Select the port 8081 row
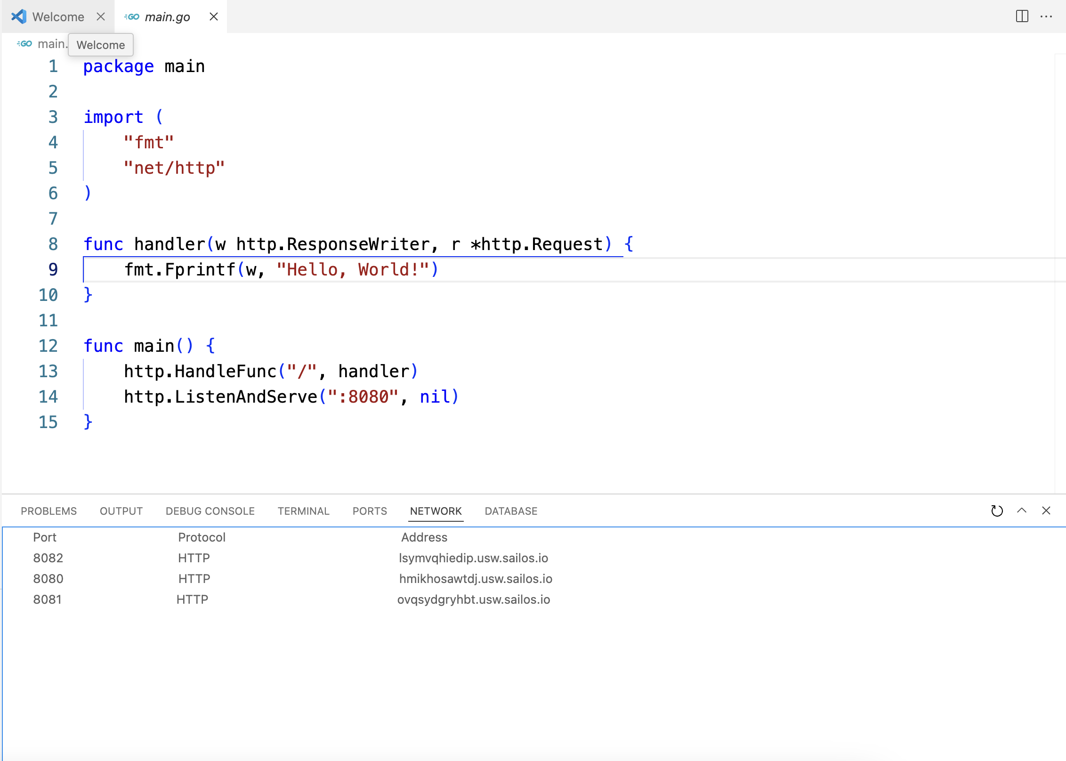 pyautogui.click(x=47, y=599)
